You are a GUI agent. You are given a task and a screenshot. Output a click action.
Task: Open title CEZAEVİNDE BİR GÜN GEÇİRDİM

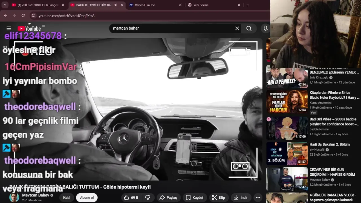[x=332, y=172]
